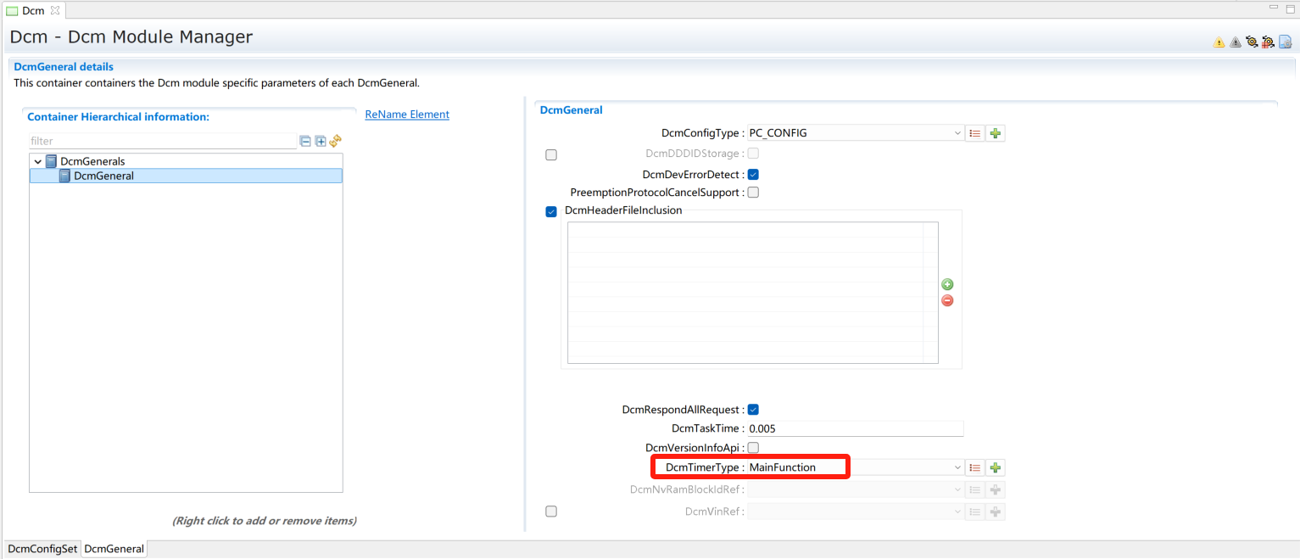Switch to the DcmConfigSet tab
The width and height of the screenshot is (1300, 559).
tap(42, 549)
